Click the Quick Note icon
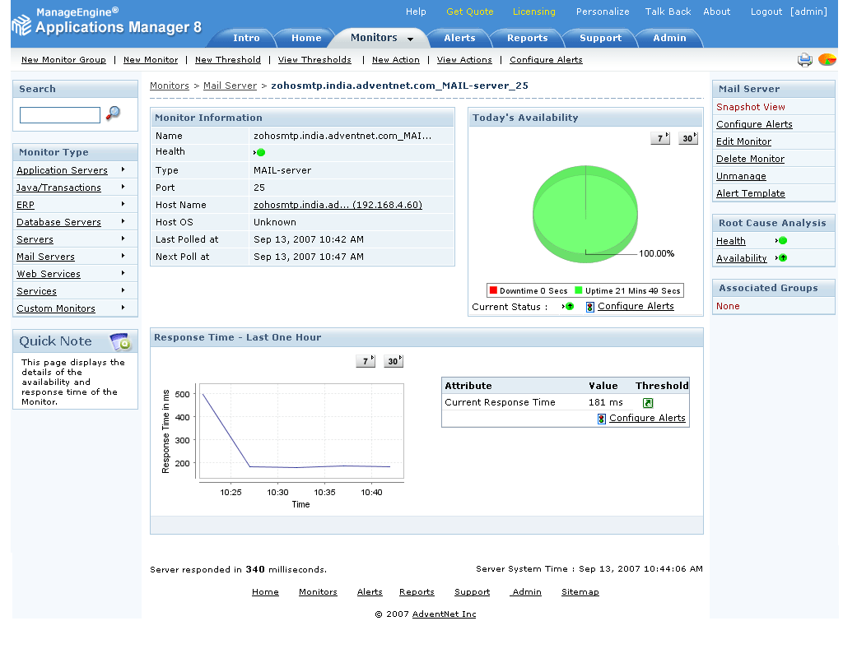Screen dimensions: 843x658 [x=120, y=341]
